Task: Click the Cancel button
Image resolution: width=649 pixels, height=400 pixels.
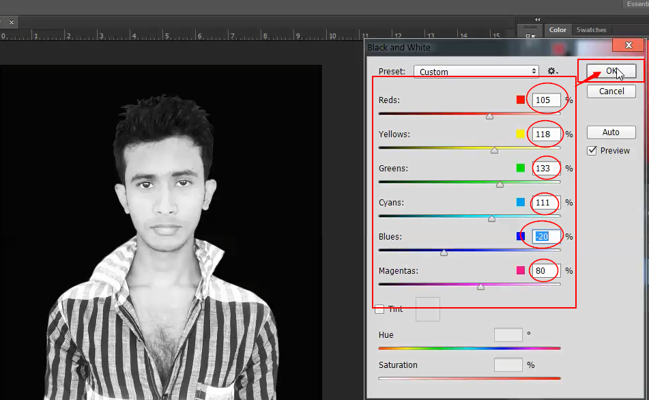Action: (x=611, y=91)
